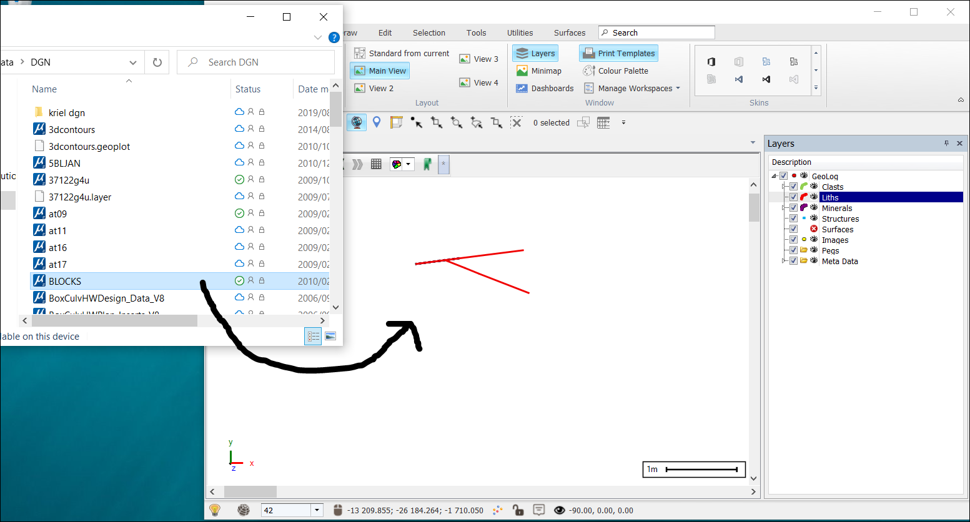The height and width of the screenshot is (522, 970).
Task: Click the green bookmark icon above viewport
Action: pyautogui.click(x=427, y=164)
